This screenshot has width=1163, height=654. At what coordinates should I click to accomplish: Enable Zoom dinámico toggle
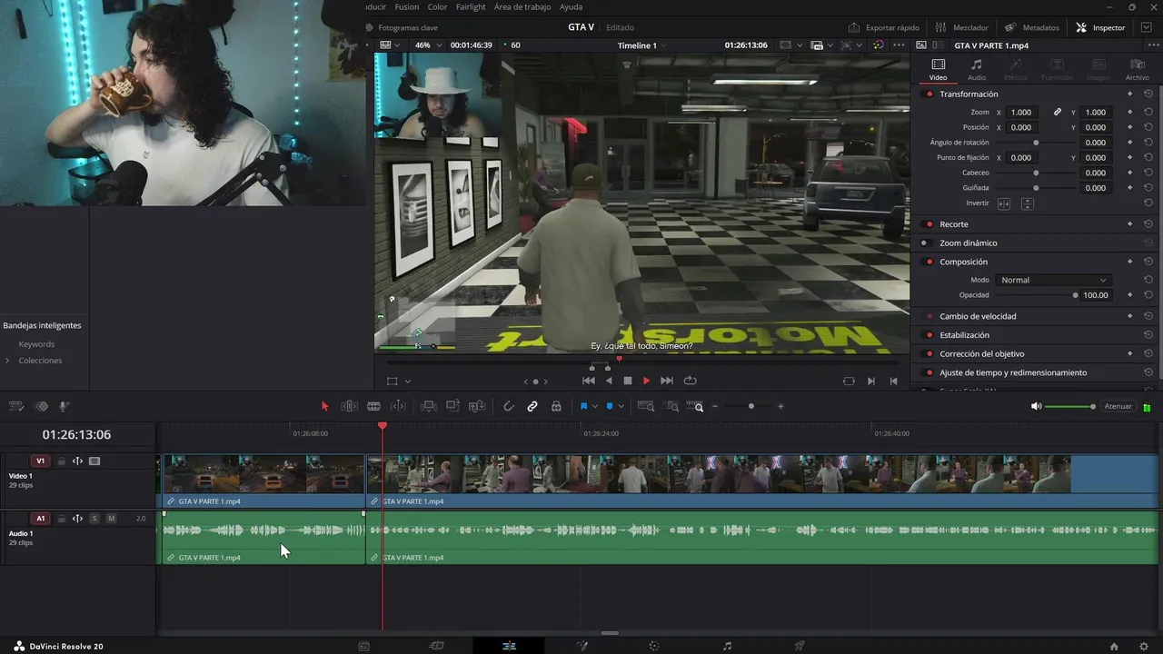point(925,243)
